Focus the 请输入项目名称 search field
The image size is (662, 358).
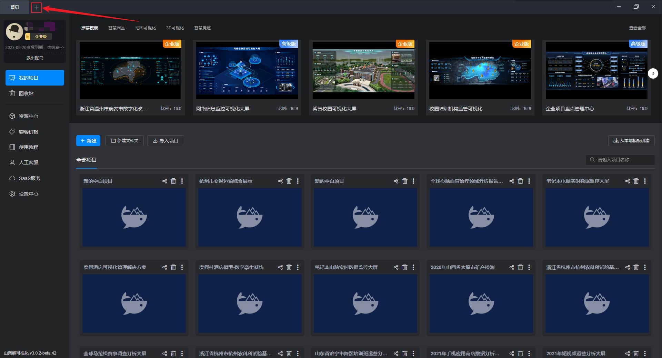point(620,160)
